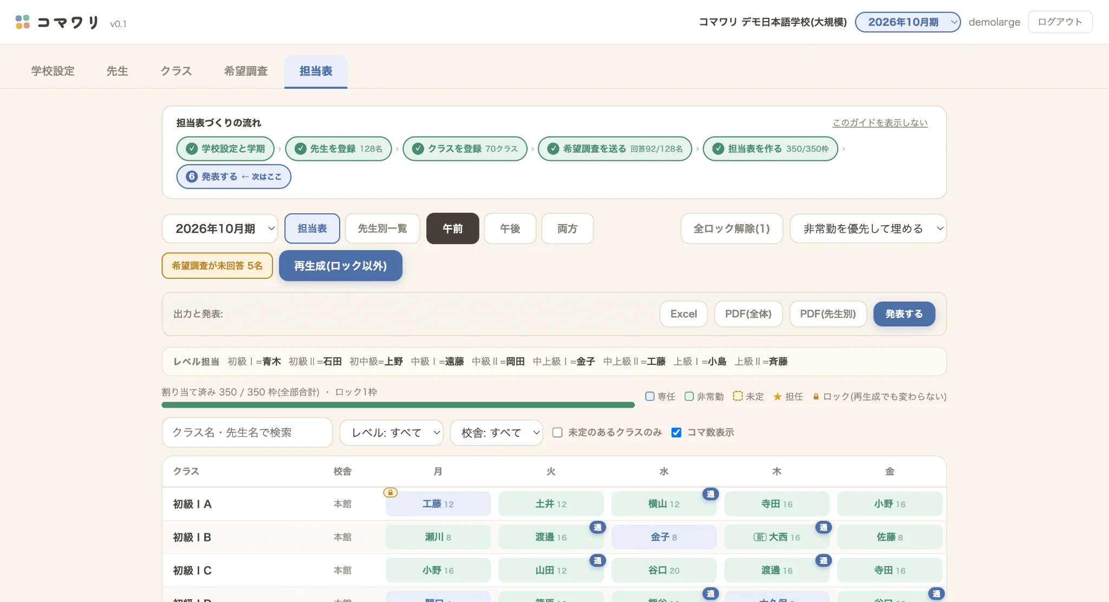Click the 小野 16 cell in 初級ⅠC row

click(x=438, y=571)
